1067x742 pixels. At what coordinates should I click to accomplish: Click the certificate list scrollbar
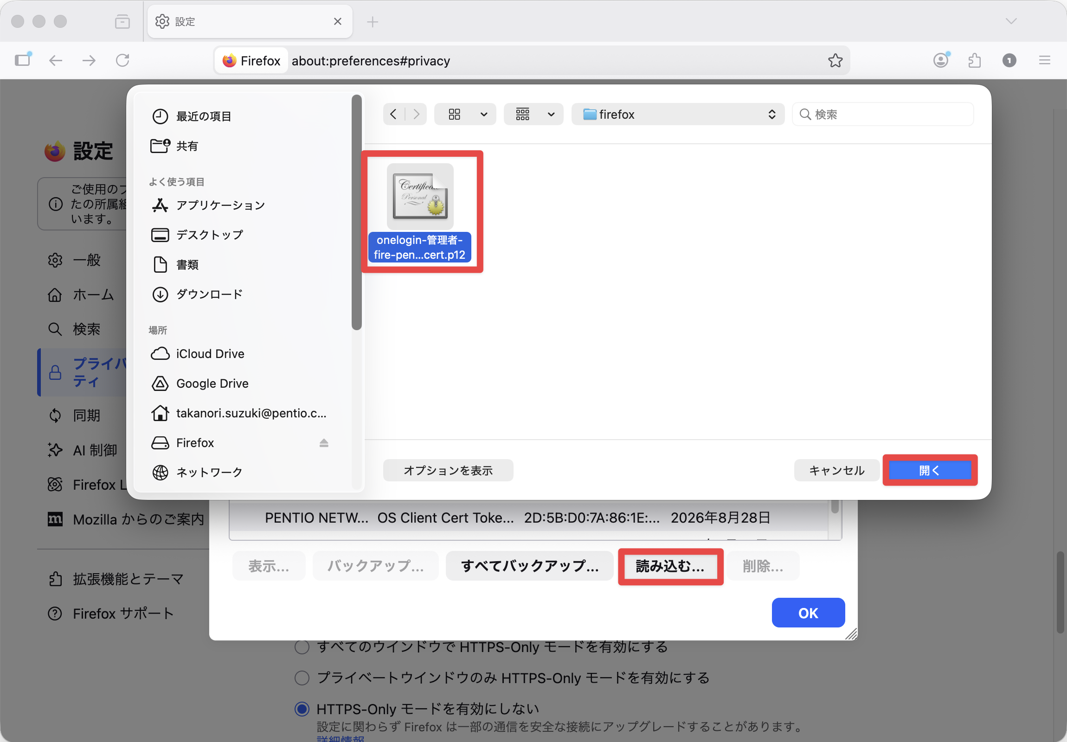click(835, 506)
